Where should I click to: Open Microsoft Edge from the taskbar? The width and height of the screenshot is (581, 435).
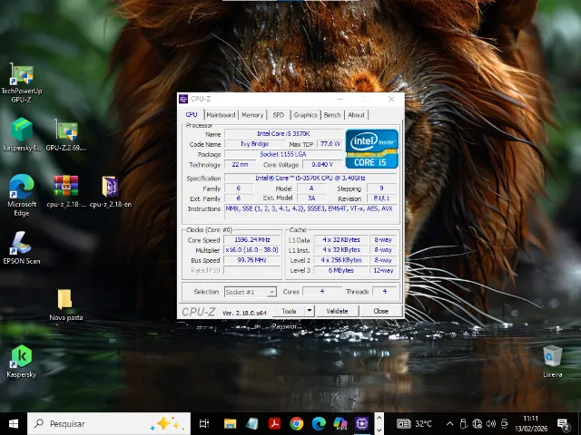click(x=319, y=423)
